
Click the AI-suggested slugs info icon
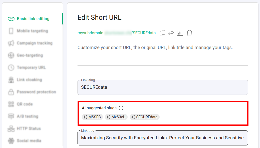[x=121, y=108]
